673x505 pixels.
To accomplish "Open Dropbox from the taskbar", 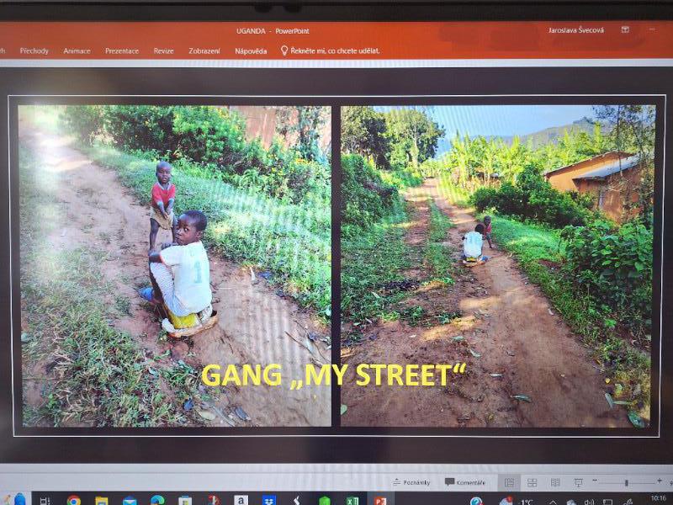I will click(x=268, y=501).
